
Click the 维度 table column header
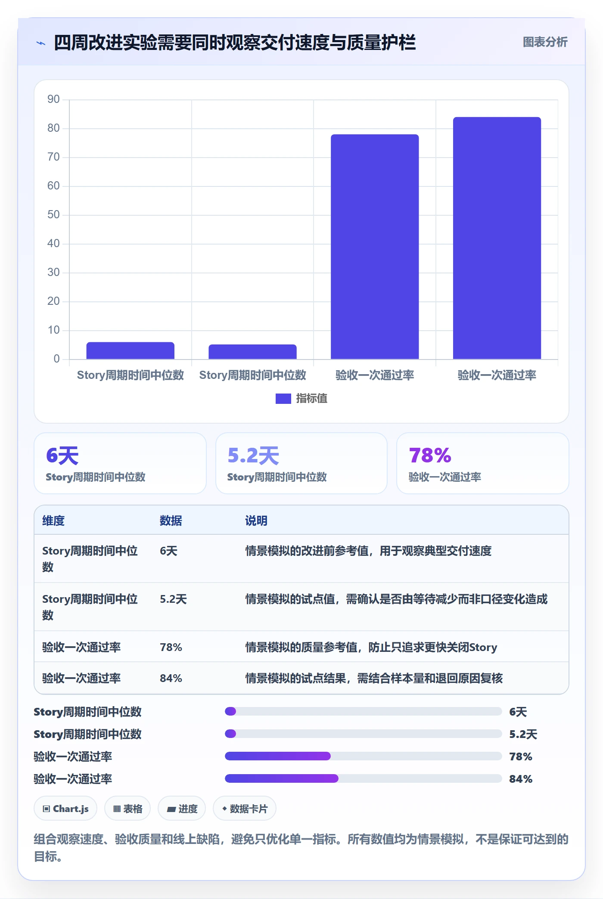[x=53, y=521]
